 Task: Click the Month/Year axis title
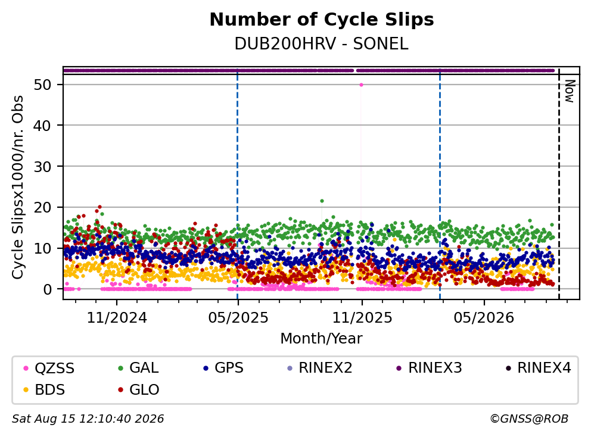tap(321, 338)
